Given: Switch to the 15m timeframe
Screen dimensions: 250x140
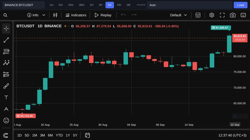Looking at the screenshot, I should 71,5.
